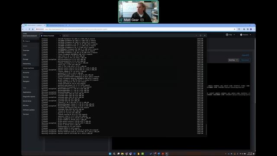
Task: Open SELinux in the sidebar
Action: coord(26,105)
